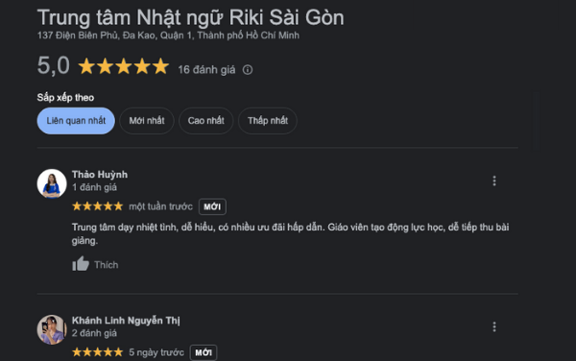This screenshot has height=361, width=576.
Task: Click the info icon beside 16 đánh giá
Action: (248, 70)
